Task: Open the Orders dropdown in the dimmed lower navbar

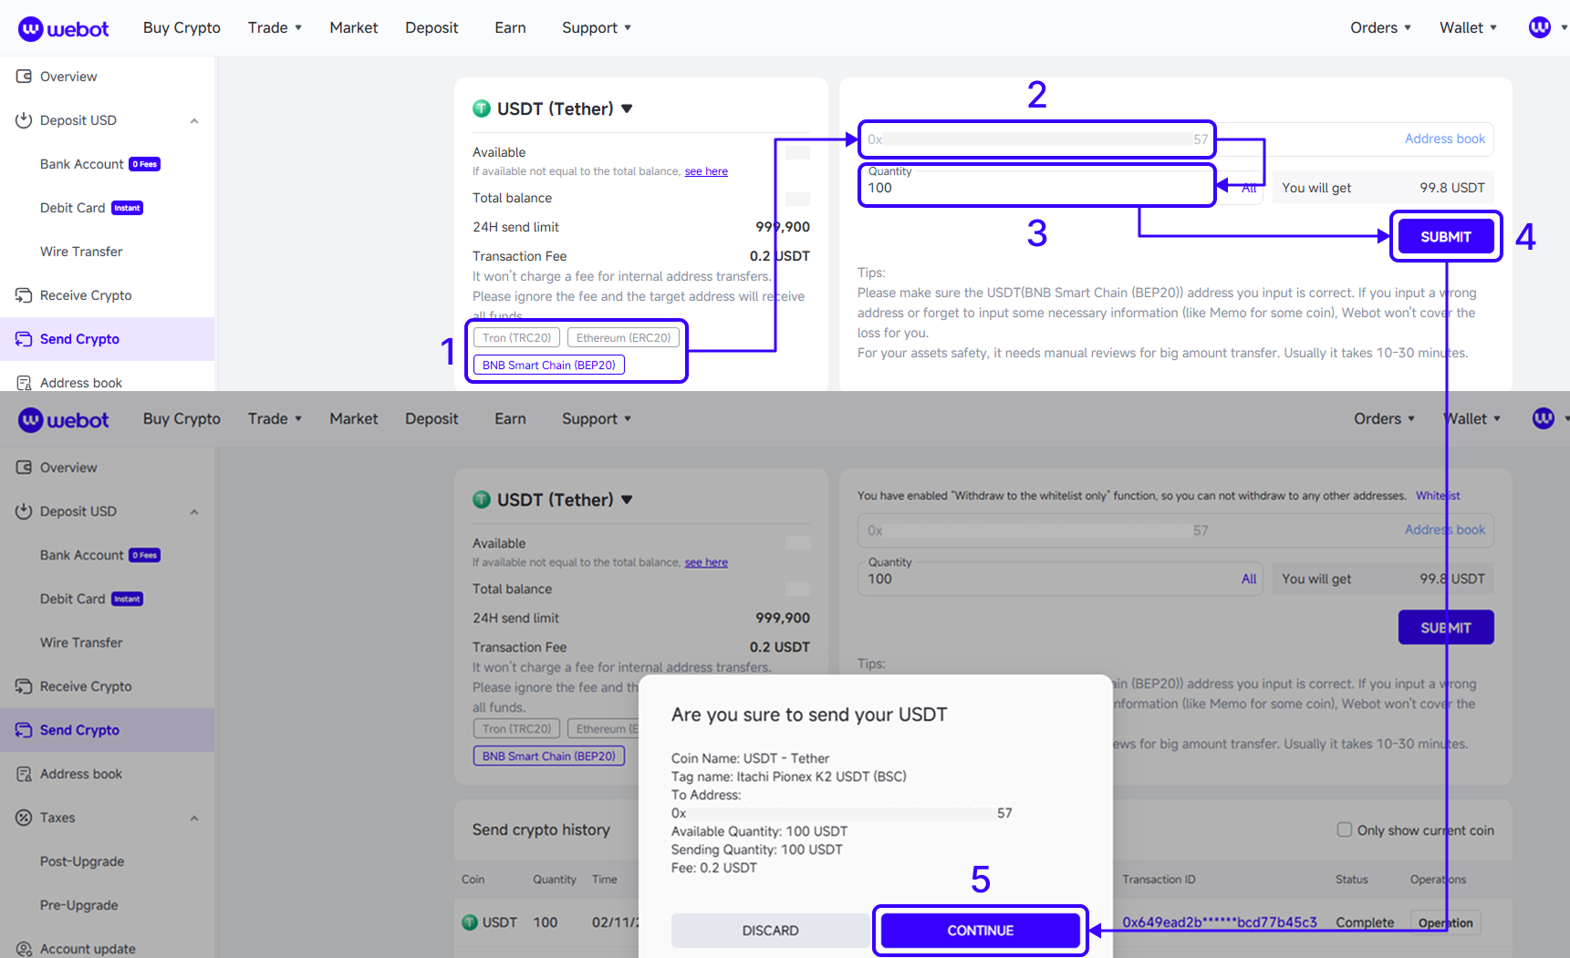Action: coord(1385,418)
